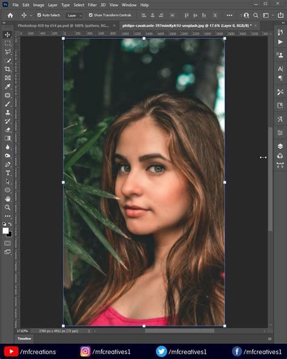Viewport: 287px width, 359px height.
Task: Open Timeline panel menu
Action: 269,339
